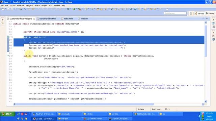The height and width of the screenshot is (121, 216).
Task: Click the minimize editor area icon
Action: click(x=203, y=18)
